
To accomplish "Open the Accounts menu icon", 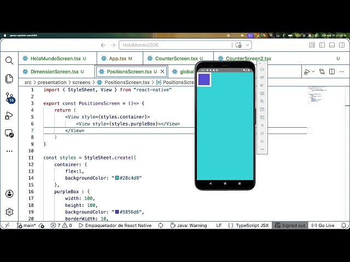I will click(x=9, y=194).
